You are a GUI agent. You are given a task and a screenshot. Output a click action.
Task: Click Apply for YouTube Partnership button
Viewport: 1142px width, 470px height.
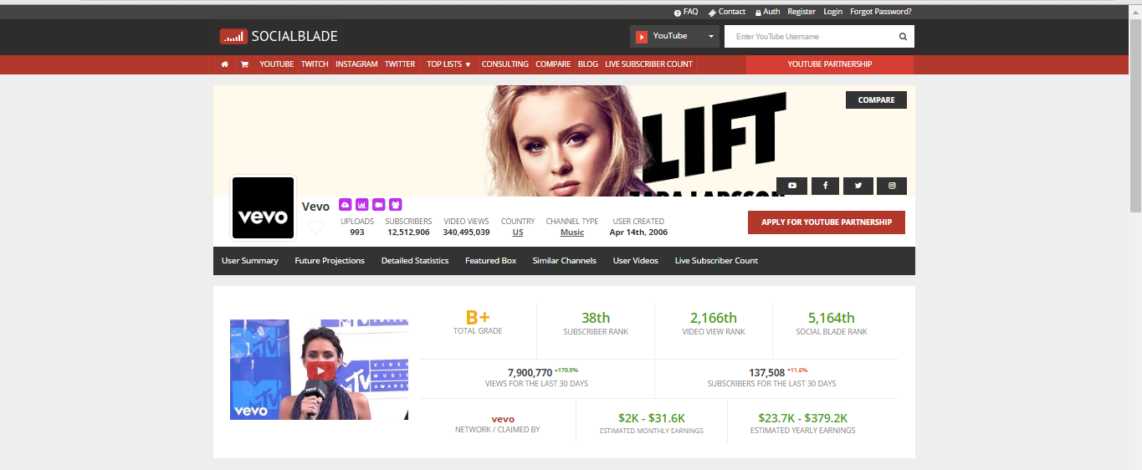pyautogui.click(x=827, y=222)
